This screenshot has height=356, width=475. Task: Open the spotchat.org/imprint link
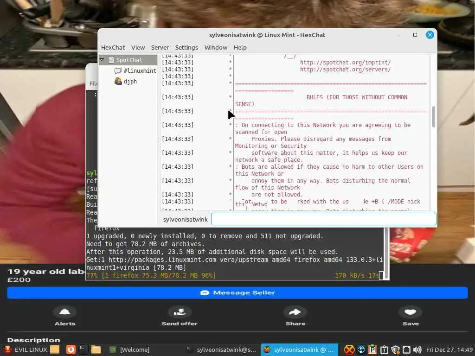345,63
